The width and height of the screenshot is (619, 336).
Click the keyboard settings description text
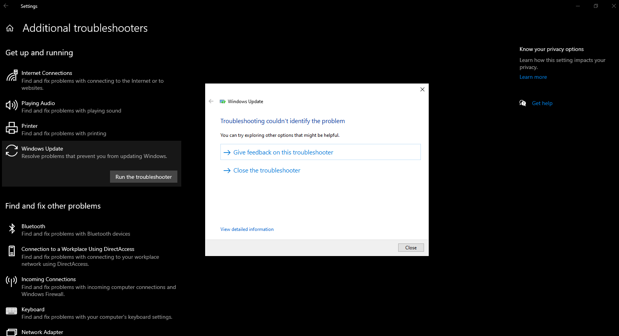point(97,317)
